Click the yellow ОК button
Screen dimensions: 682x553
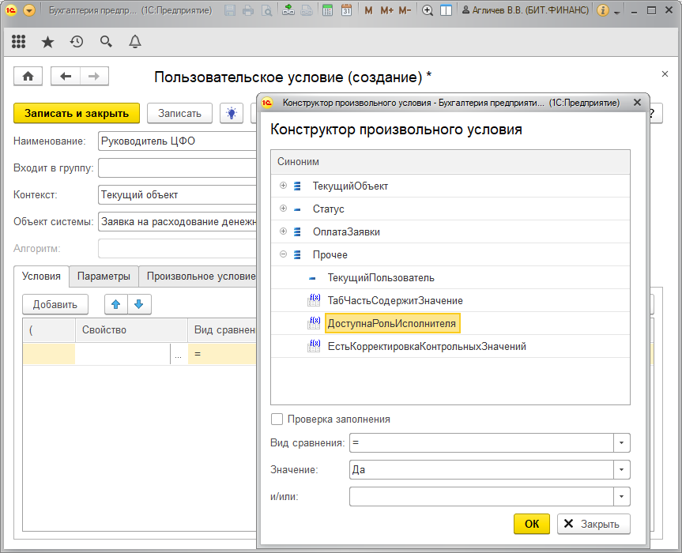tap(531, 524)
